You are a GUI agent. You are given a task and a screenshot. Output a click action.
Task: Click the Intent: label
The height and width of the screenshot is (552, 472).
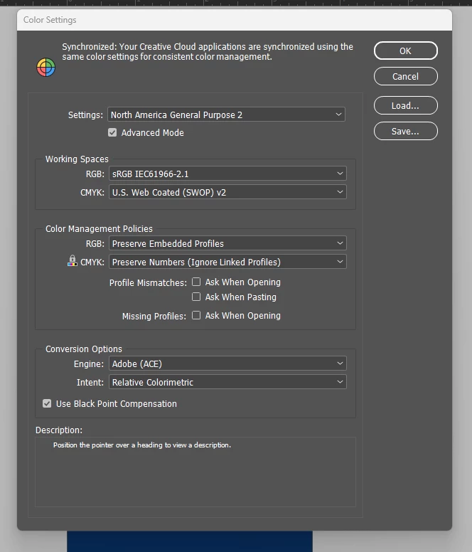(x=90, y=382)
